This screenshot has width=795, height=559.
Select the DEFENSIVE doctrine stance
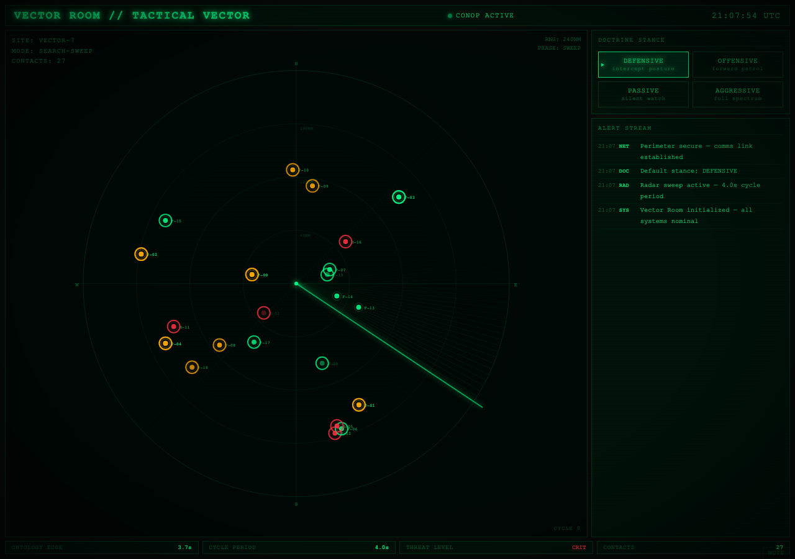coord(643,65)
